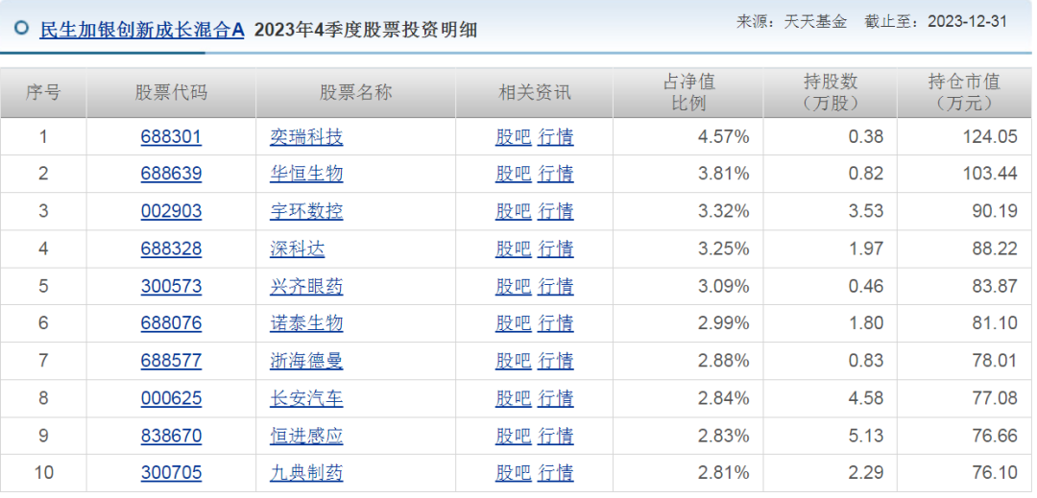Open 行情 for 九典制药 row

point(556,473)
